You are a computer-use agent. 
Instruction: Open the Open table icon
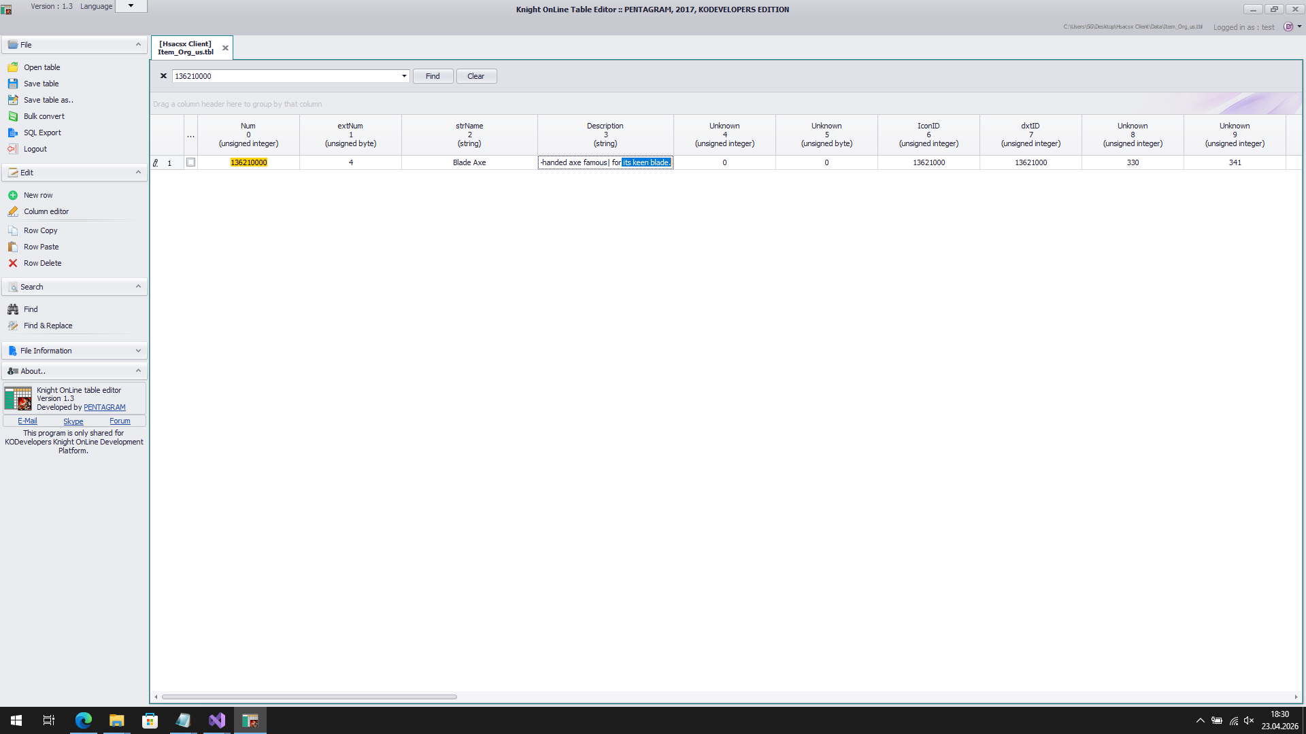point(13,67)
